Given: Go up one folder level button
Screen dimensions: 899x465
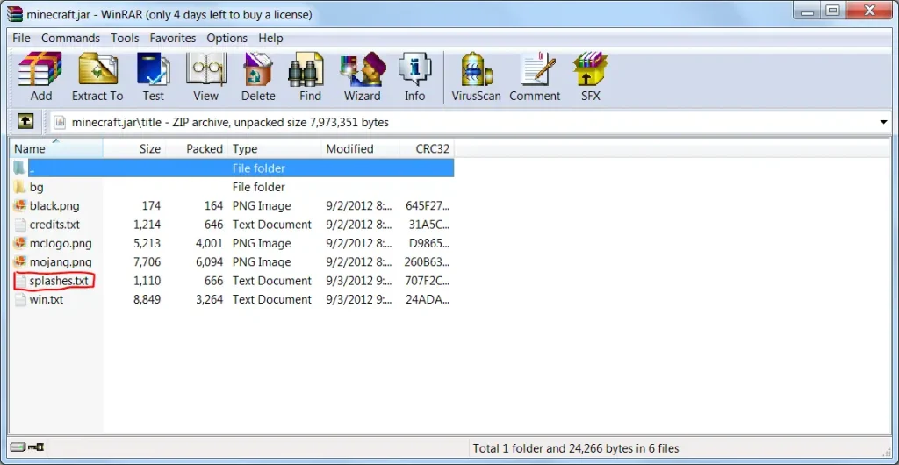Looking at the screenshot, I should [x=25, y=121].
